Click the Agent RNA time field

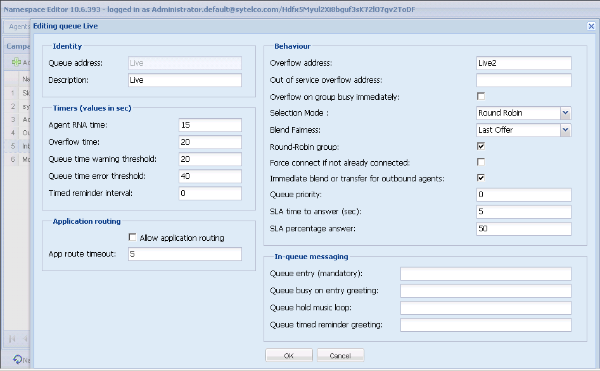coord(210,125)
